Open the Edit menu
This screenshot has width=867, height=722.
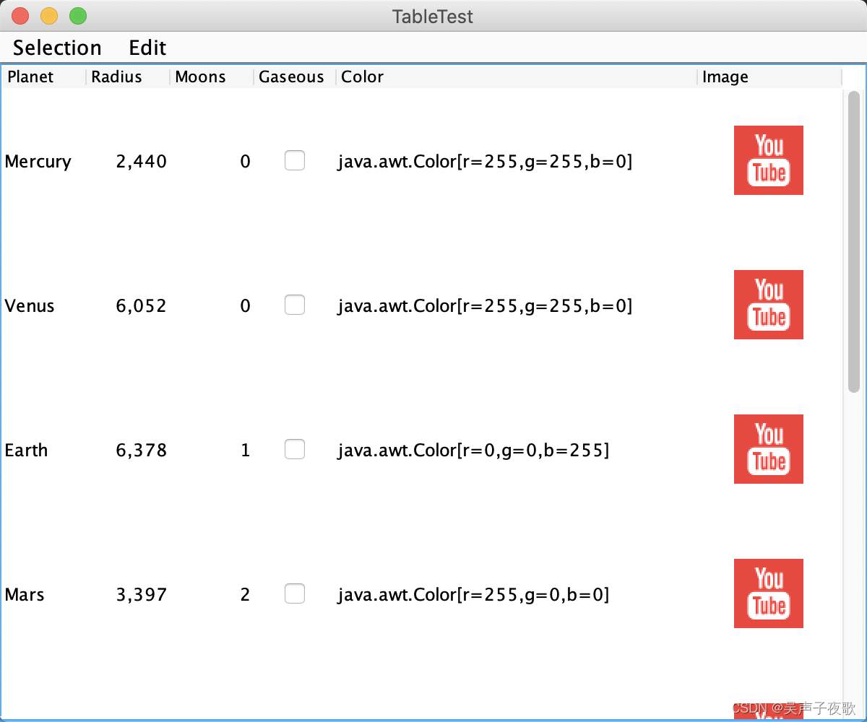click(x=147, y=48)
